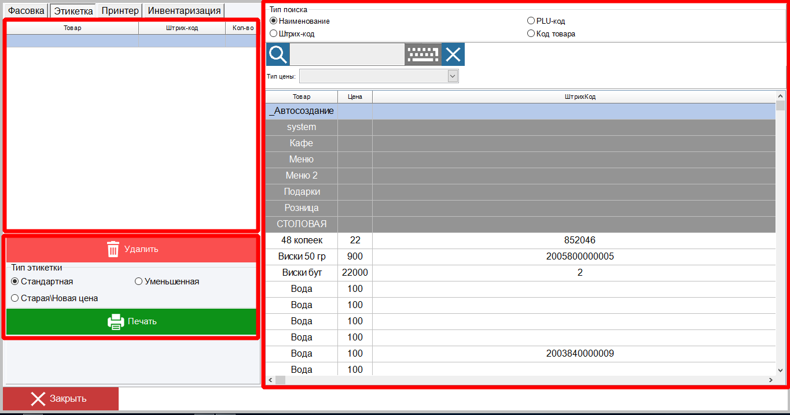Choose Код товара search option
Screen dimensions: 790x415
(531, 34)
